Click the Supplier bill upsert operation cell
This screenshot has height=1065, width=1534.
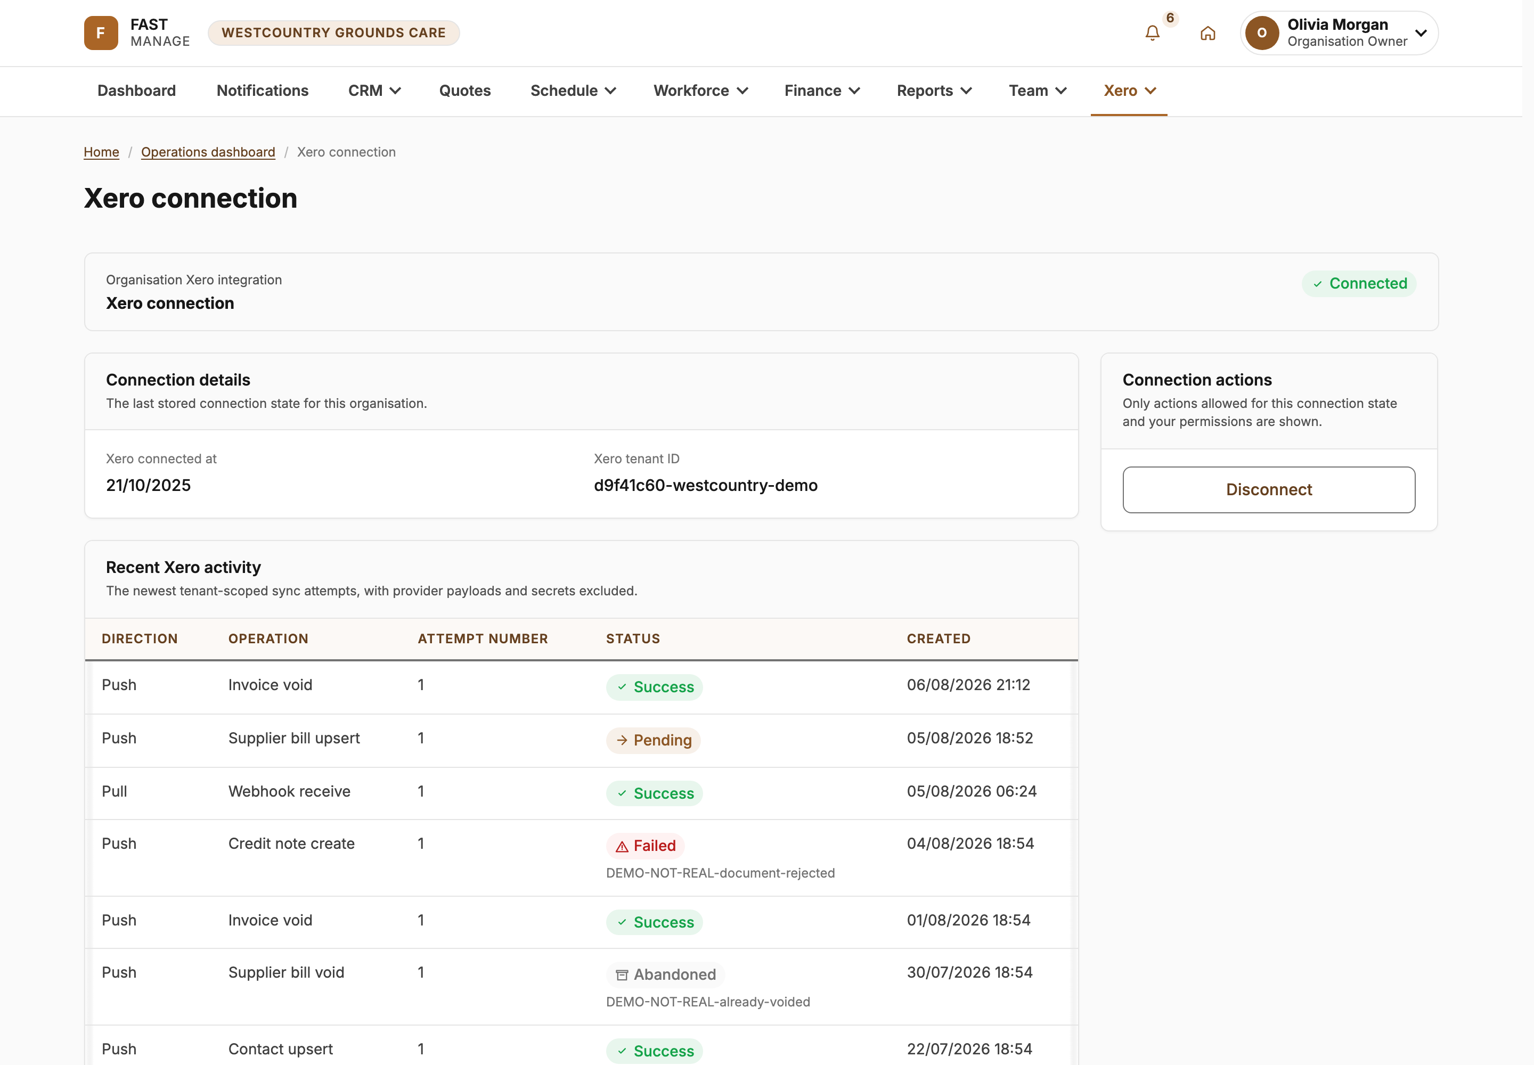tap(293, 738)
